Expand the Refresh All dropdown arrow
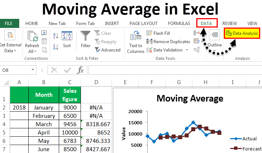The height and width of the screenshot is (153, 262). click(35, 51)
